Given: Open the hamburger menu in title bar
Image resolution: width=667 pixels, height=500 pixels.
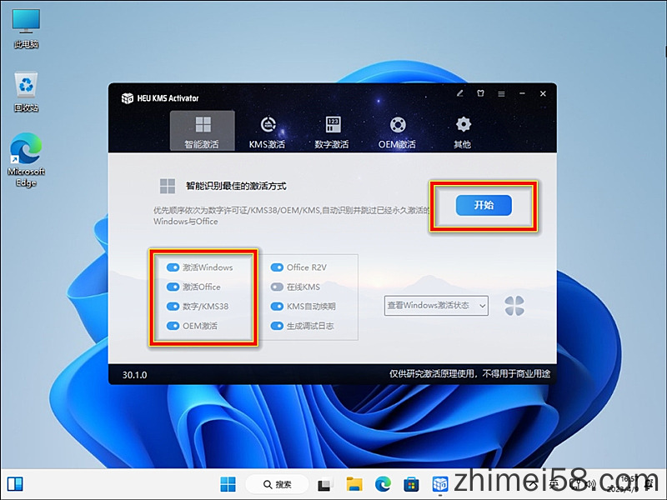Looking at the screenshot, I should click(502, 93).
